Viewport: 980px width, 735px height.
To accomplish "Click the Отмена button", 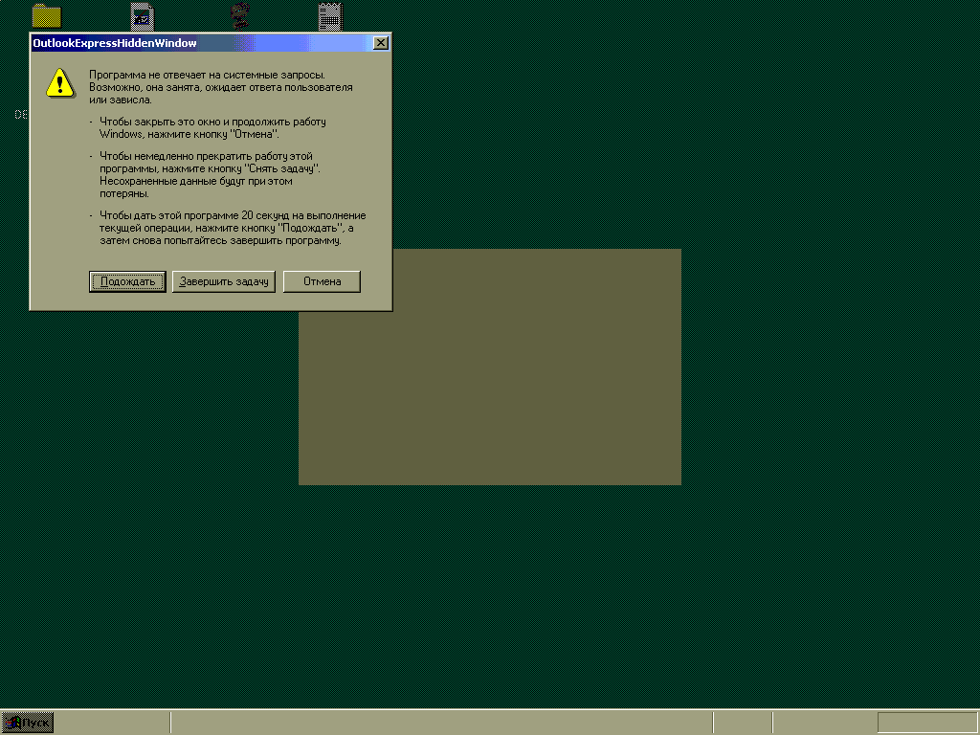I will (322, 281).
